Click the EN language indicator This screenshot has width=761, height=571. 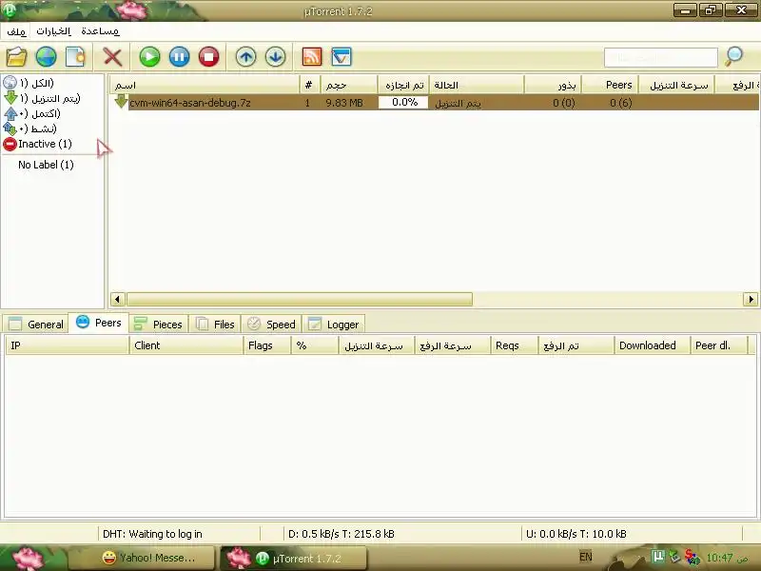click(586, 557)
